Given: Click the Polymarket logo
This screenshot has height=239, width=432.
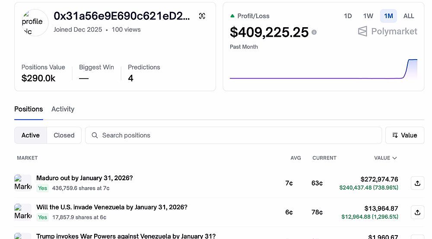Looking at the screenshot, I should tap(388, 31).
